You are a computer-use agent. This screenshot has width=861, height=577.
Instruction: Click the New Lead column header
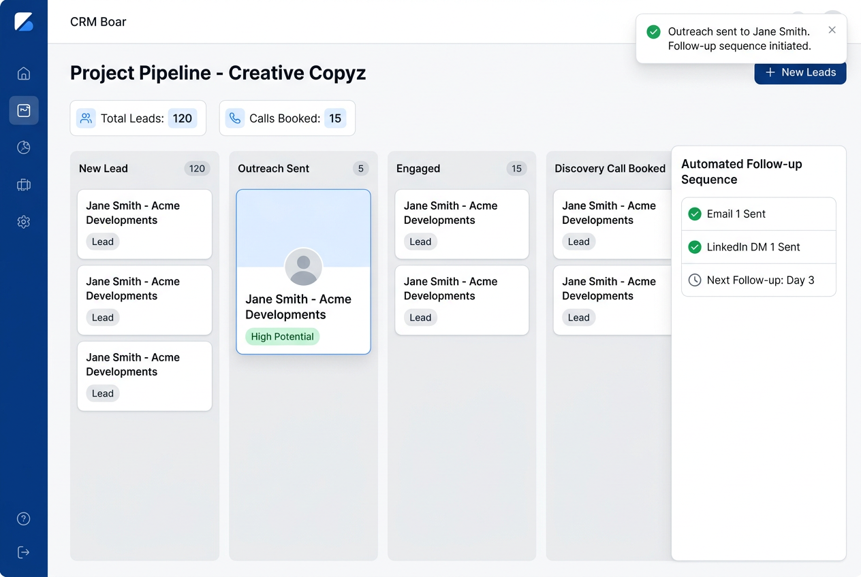point(104,169)
